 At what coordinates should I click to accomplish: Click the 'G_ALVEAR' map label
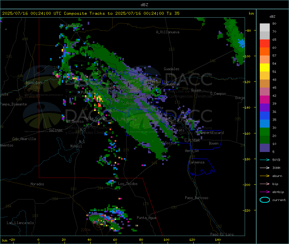pyautogui.click(x=192, y=140)
